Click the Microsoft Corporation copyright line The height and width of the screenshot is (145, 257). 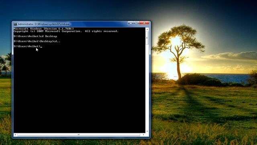coord(66,31)
